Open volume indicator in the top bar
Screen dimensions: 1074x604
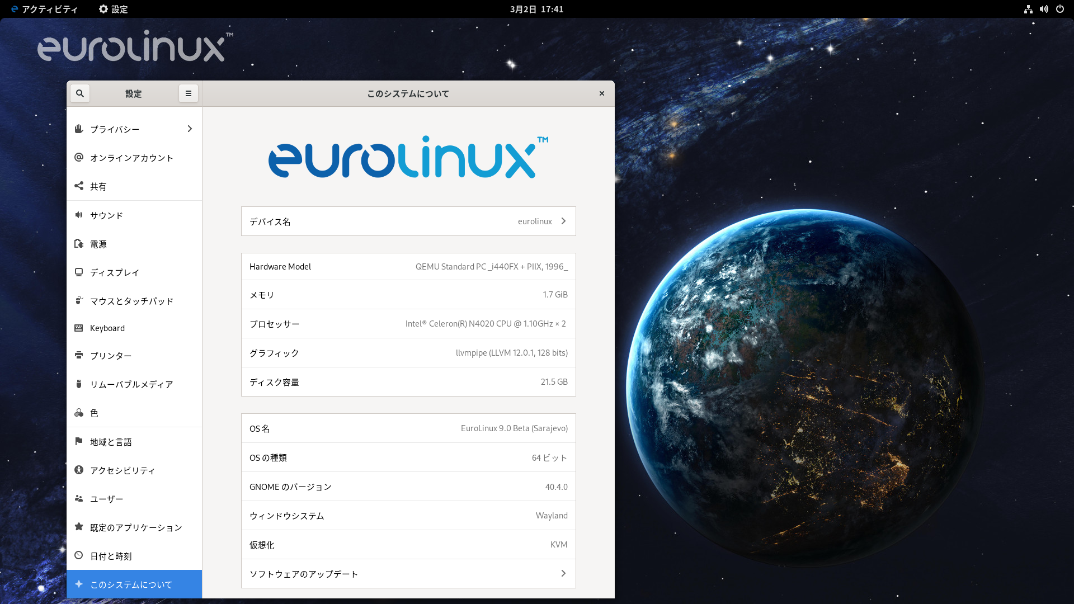(1044, 9)
